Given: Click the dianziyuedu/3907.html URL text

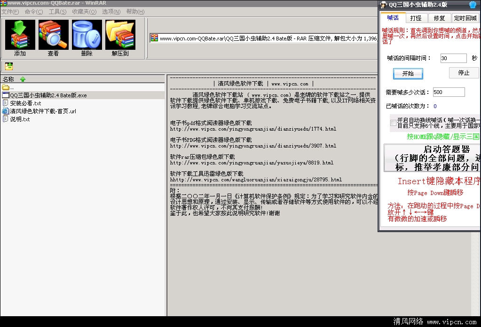Looking at the screenshot, I should (x=253, y=146).
